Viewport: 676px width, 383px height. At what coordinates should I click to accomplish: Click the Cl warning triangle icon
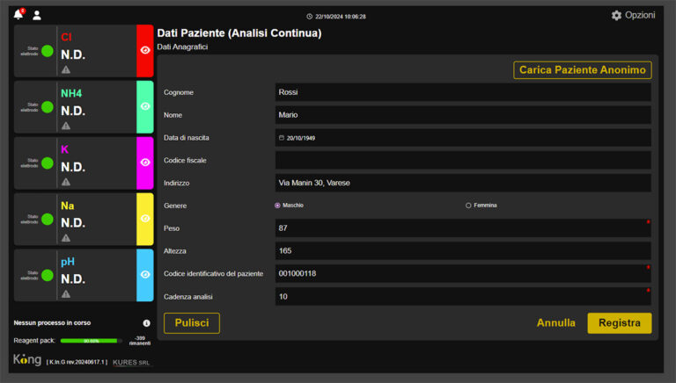pos(65,69)
